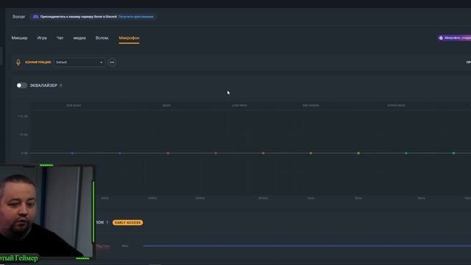The image size is (471, 265).
Task: Select the first yellow equalizer band point
Action: (311, 153)
